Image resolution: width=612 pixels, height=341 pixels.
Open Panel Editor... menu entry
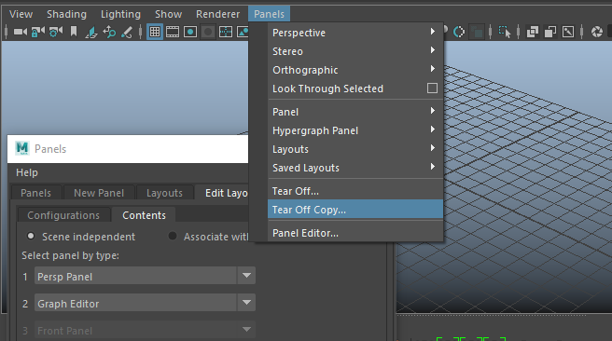click(355, 233)
